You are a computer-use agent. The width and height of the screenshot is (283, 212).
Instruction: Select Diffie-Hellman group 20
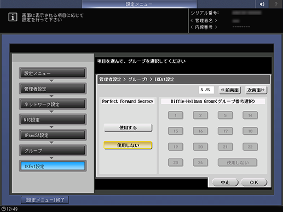click(x=200, y=146)
